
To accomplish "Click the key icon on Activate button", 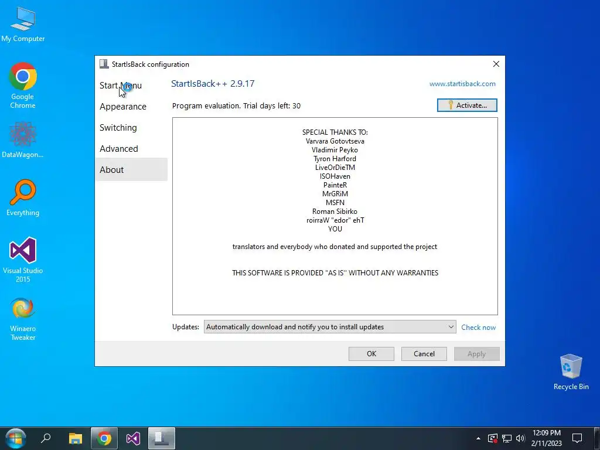I will [451, 105].
